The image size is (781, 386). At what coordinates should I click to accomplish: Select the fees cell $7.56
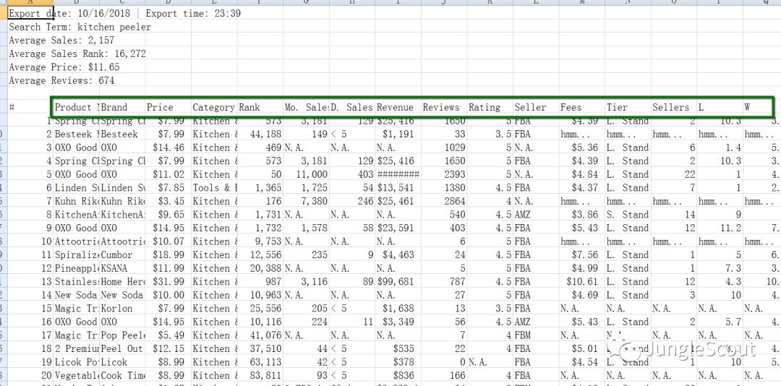click(x=581, y=255)
